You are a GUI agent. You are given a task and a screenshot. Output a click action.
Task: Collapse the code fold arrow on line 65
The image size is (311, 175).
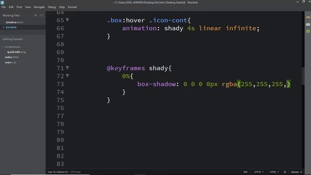[68, 20]
